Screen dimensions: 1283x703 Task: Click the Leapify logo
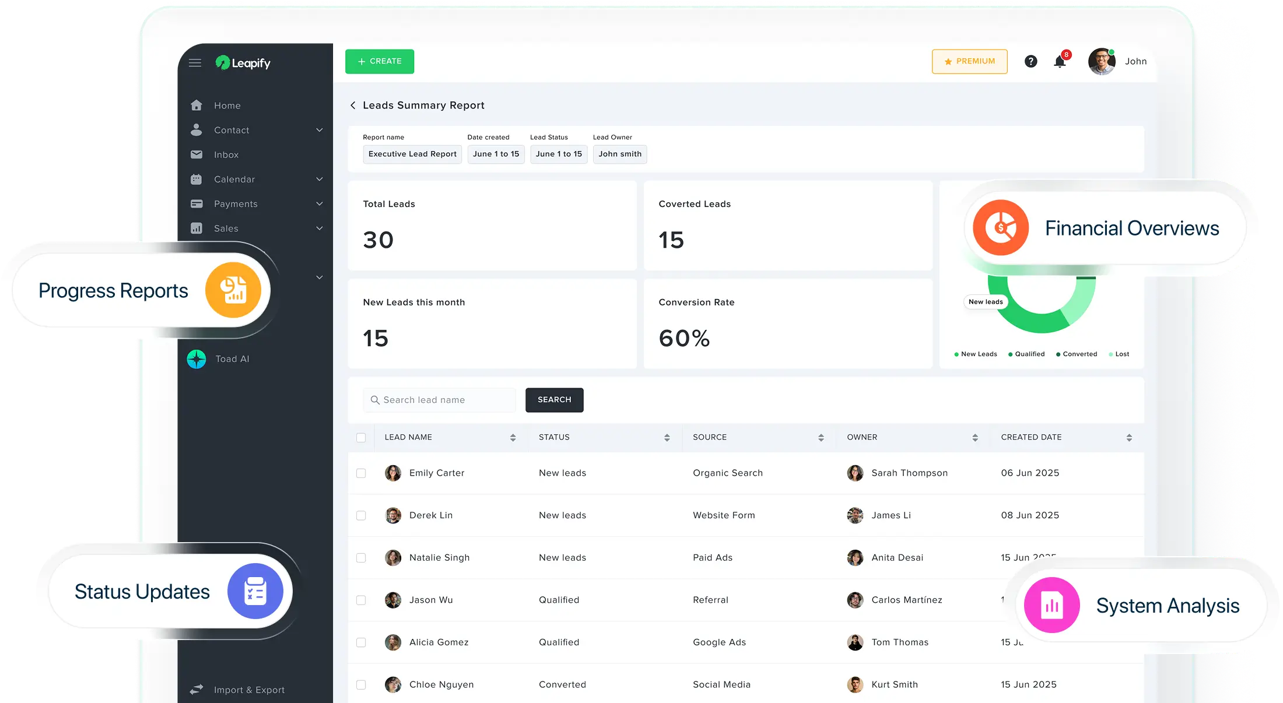click(x=243, y=63)
